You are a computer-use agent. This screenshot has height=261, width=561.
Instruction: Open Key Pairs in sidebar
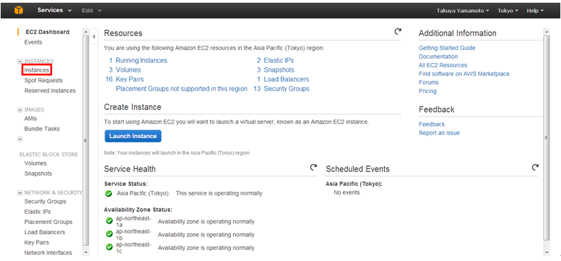(36, 243)
